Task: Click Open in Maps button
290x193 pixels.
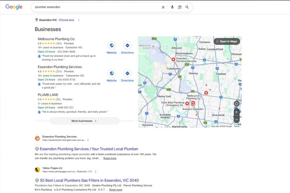Action: point(227,41)
